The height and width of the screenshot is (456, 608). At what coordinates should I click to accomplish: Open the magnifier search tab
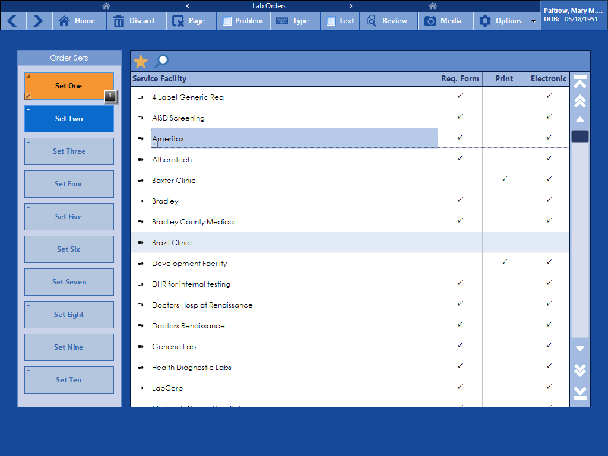161,62
